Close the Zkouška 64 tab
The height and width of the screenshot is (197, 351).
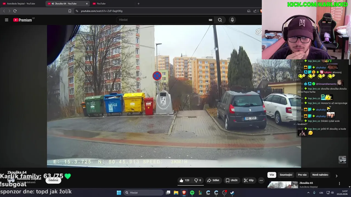pos(87,4)
